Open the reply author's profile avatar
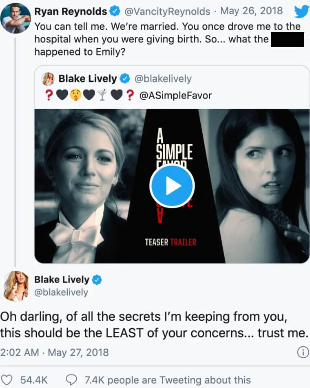 (x=16, y=285)
